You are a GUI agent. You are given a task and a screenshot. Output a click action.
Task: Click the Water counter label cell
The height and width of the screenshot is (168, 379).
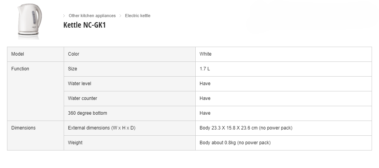[x=130, y=98]
